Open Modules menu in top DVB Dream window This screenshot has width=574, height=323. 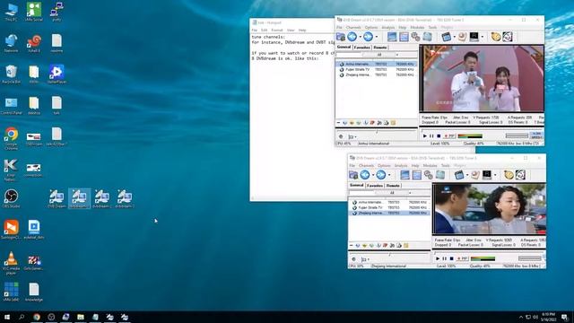pos(417,28)
